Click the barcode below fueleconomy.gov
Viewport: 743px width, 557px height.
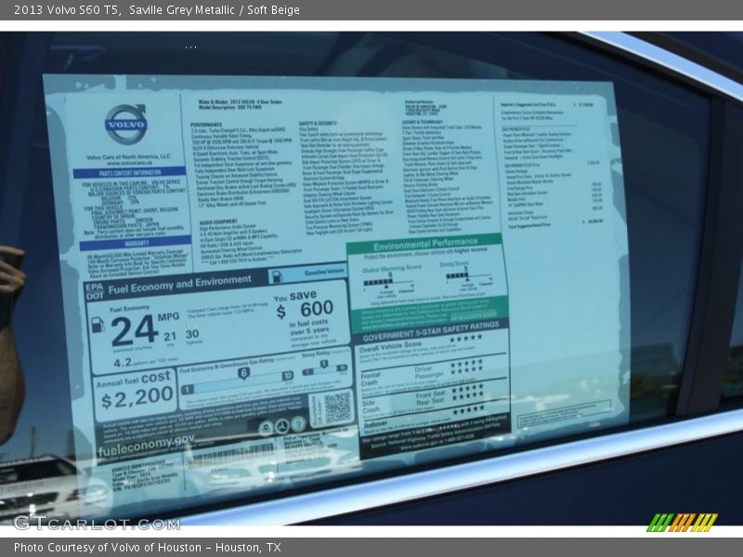coord(231,456)
